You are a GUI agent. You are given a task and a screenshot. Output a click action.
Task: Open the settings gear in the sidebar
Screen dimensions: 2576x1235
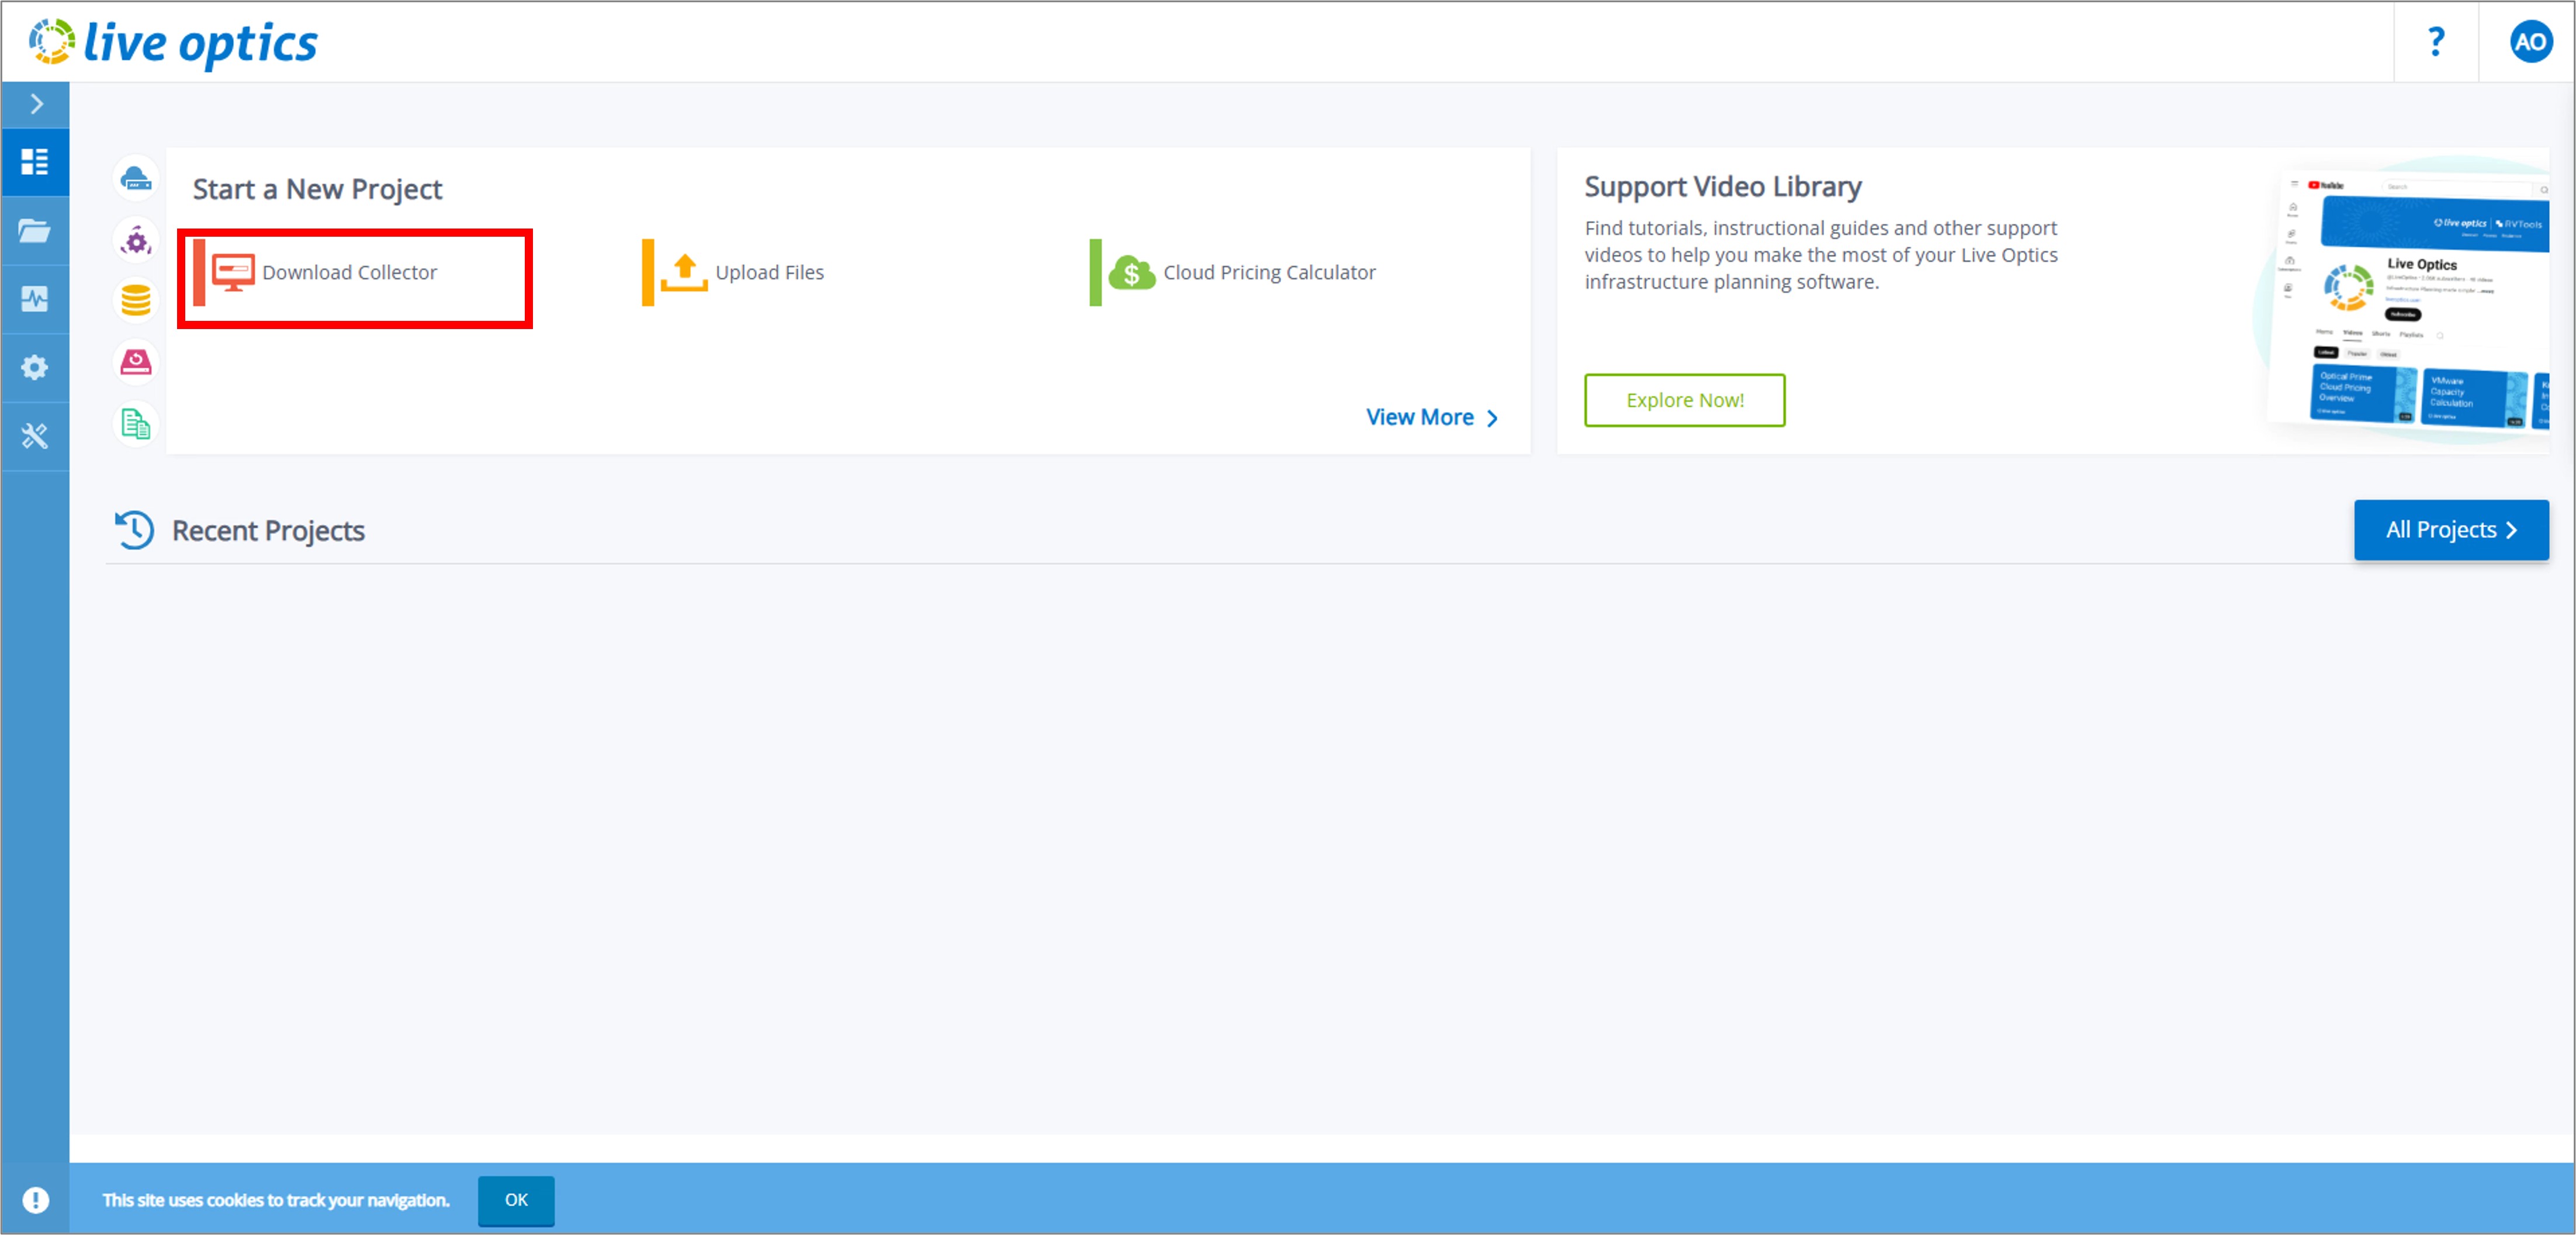click(x=35, y=367)
